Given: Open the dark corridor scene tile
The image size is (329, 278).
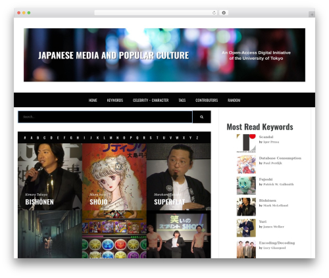Looking at the screenshot, I should (50, 234).
